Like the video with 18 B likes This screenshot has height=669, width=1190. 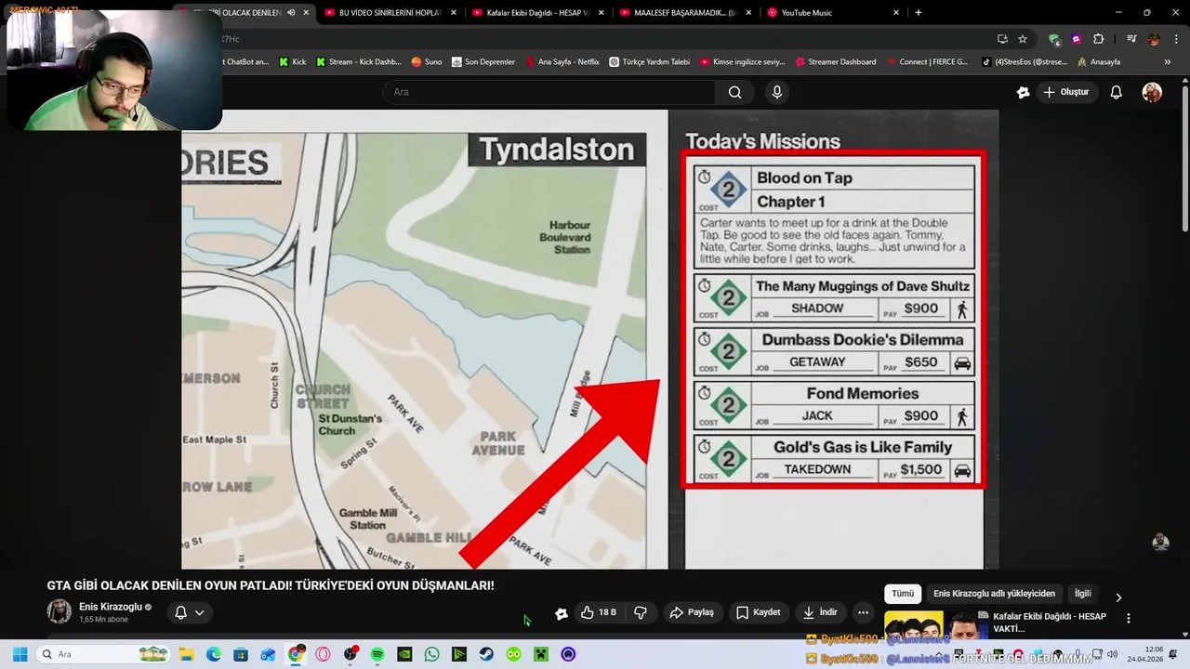click(598, 612)
